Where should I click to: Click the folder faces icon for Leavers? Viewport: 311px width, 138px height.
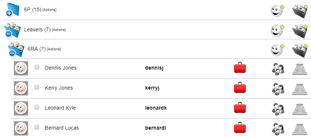coord(299,31)
